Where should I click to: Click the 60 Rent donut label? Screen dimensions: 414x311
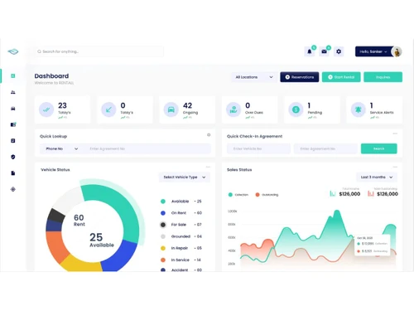tap(79, 221)
